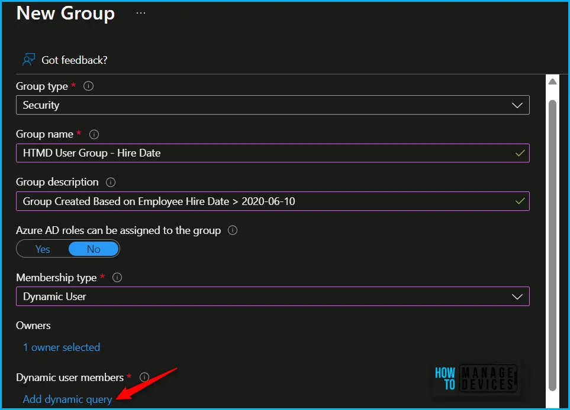This screenshot has height=410, width=570.
Task: Click info icon next to Membership type
Action: click(117, 278)
